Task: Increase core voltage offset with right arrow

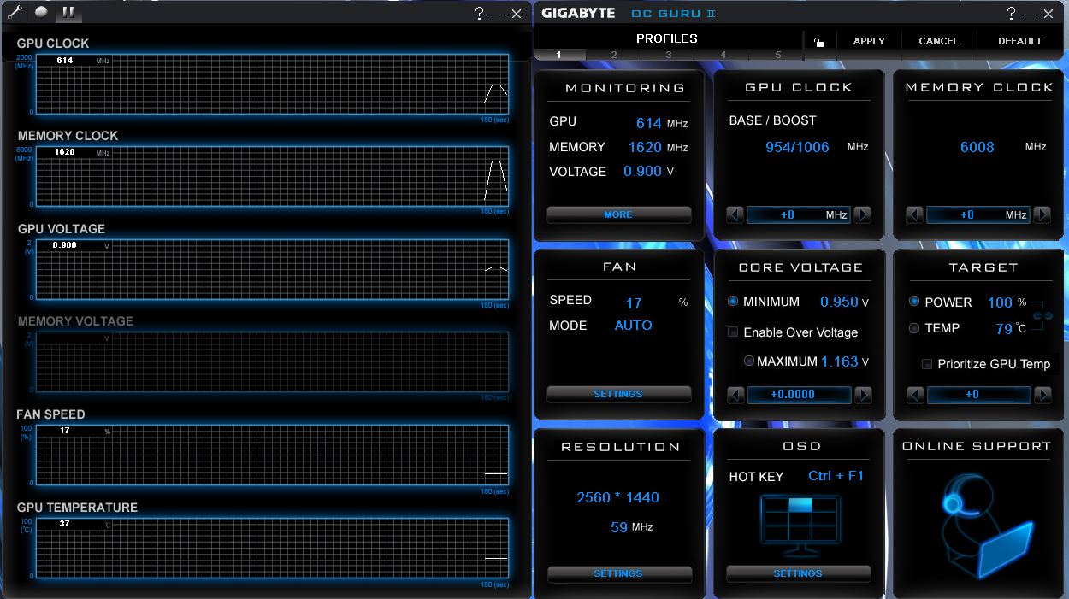Action: pyautogui.click(x=863, y=395)
